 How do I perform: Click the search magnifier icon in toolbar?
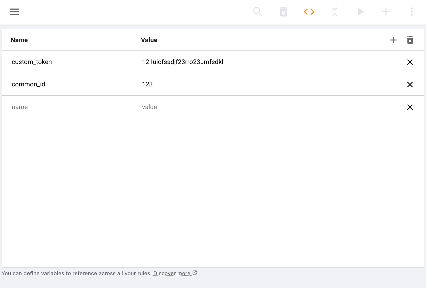click(x=258, y=12)
